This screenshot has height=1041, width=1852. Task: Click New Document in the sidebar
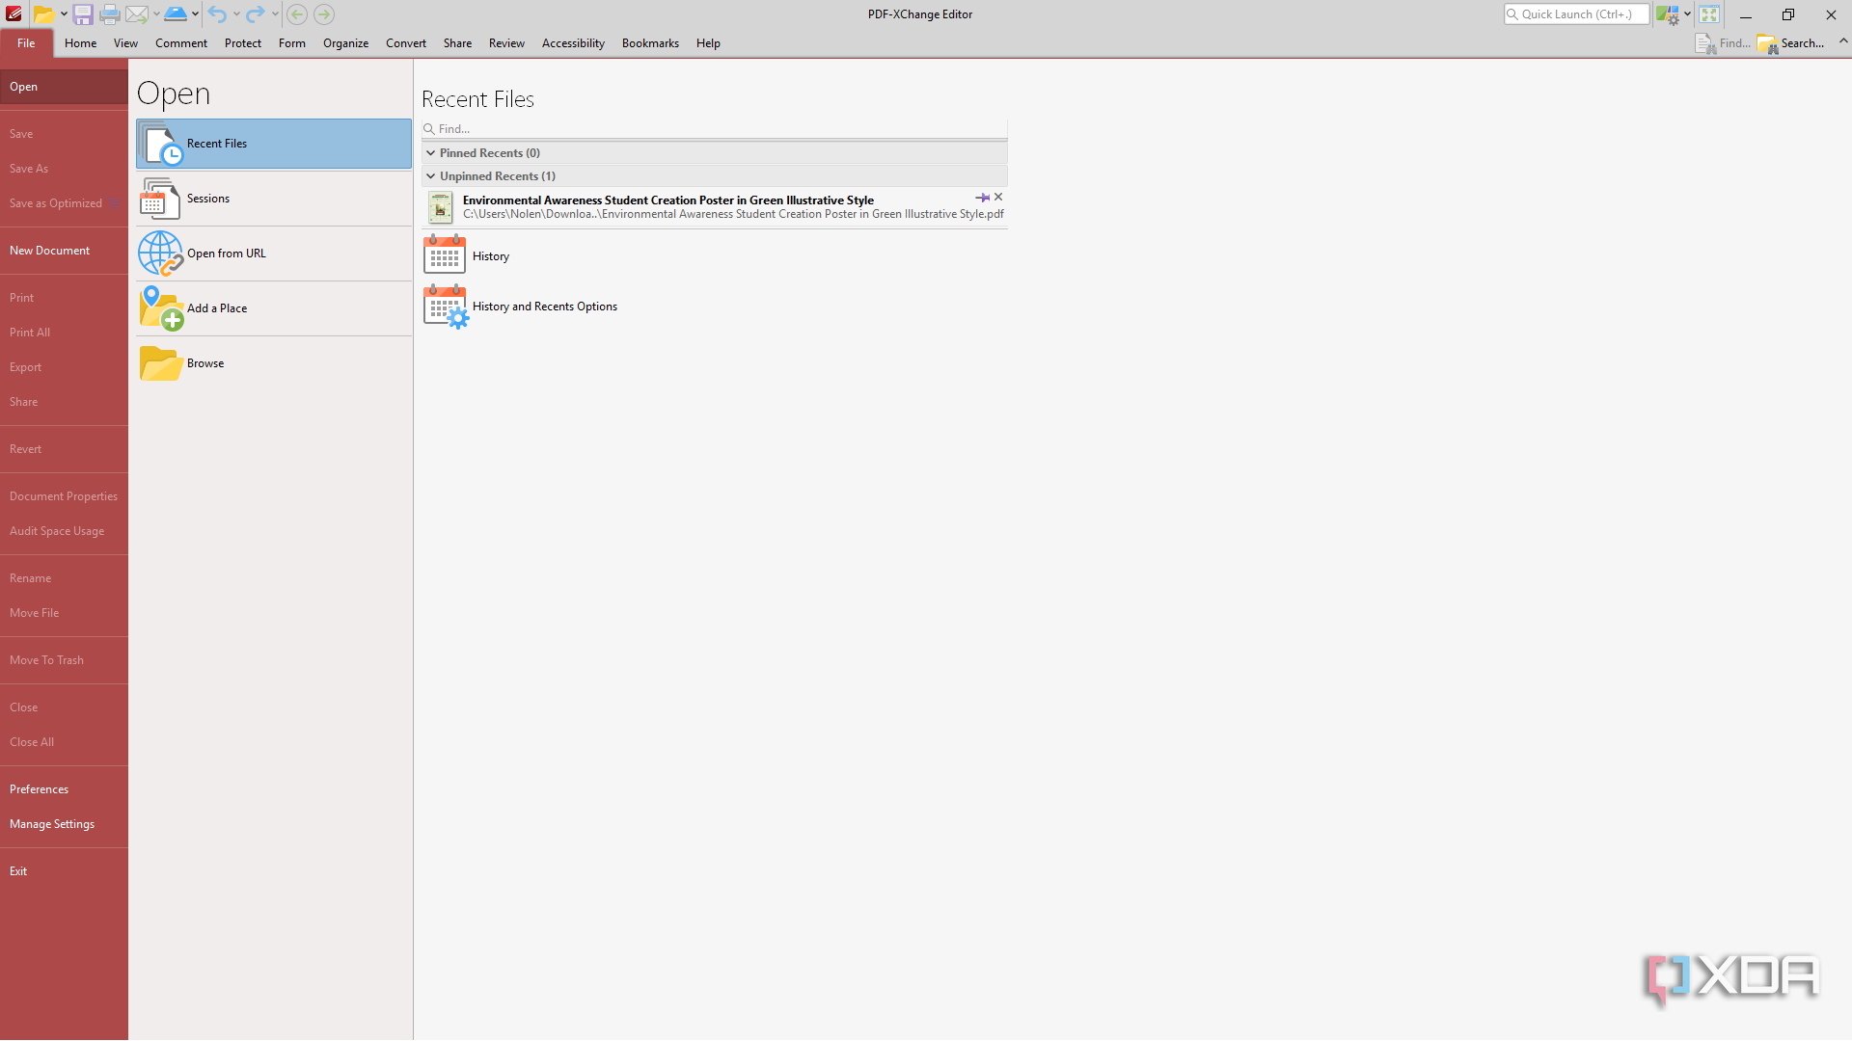coord(49,250)
